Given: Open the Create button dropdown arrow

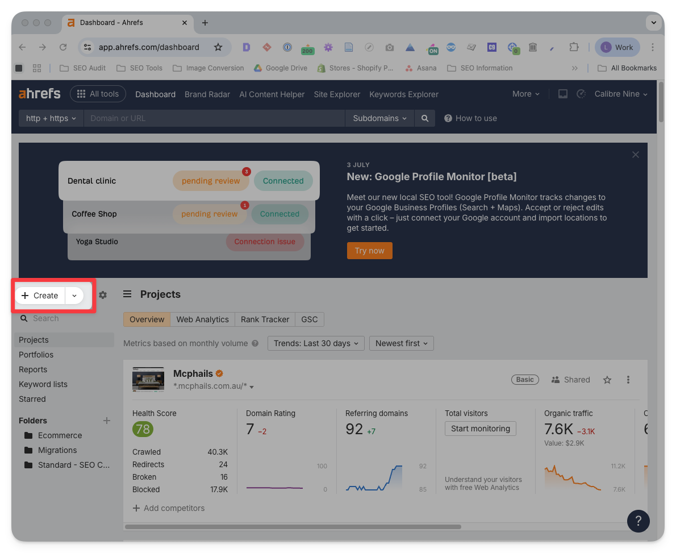Looking at the screenshot, I should (74, 296).
